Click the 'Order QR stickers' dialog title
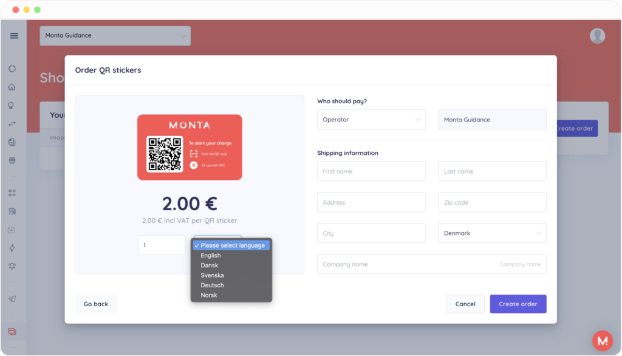This screenshot has width=622, height=356. click(108, 70)
